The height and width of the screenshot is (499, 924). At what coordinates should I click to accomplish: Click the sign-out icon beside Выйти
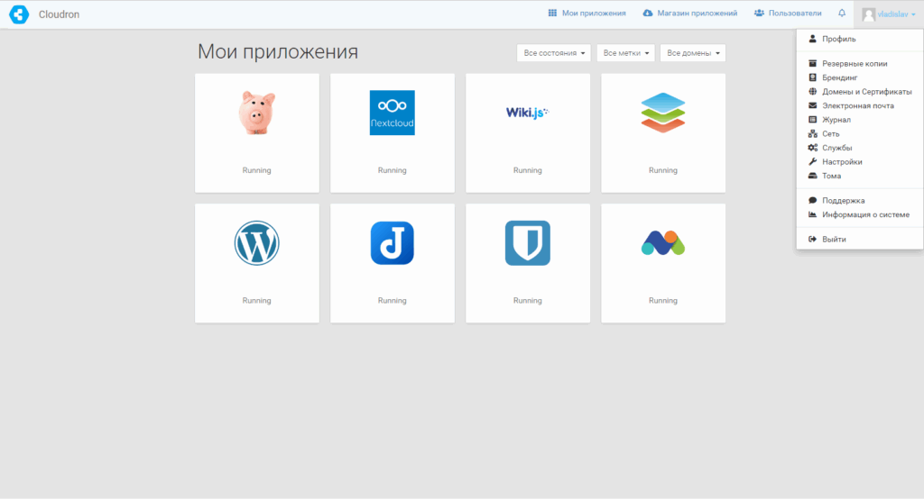(813, 240)
